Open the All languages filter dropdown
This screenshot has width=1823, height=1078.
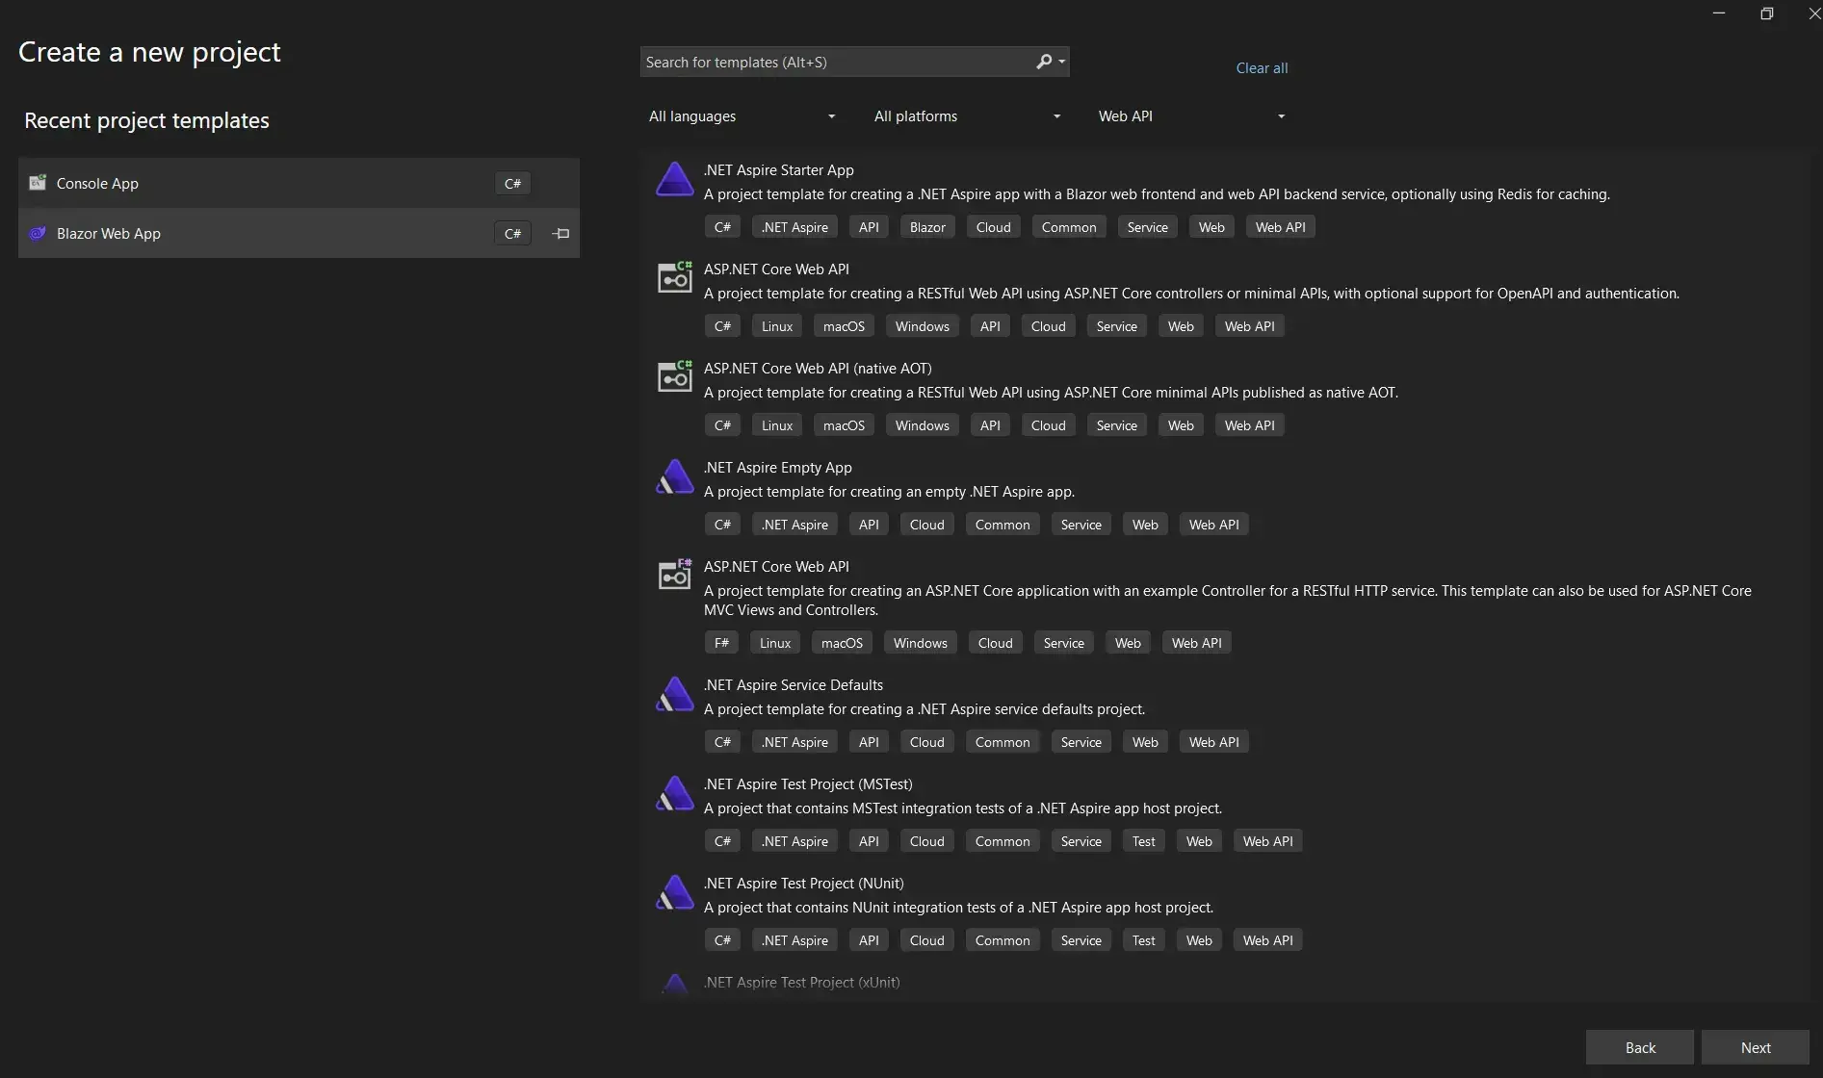tap(742, 116)
